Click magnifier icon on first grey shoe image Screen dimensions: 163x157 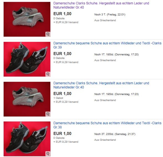(x=48, y=34)
